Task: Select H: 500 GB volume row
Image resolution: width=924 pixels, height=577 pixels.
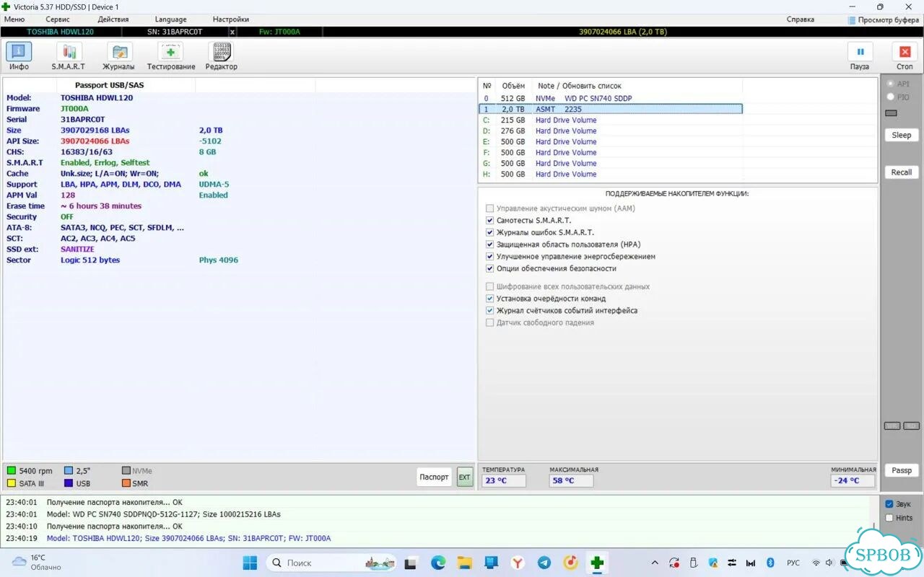Action: 611,174
